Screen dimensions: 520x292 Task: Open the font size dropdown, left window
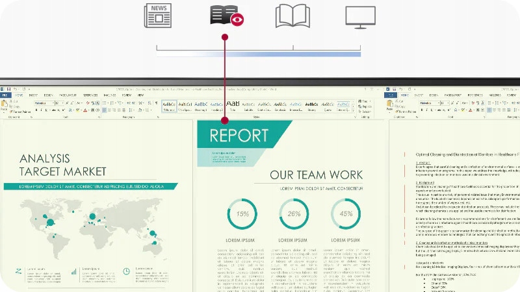63,103
